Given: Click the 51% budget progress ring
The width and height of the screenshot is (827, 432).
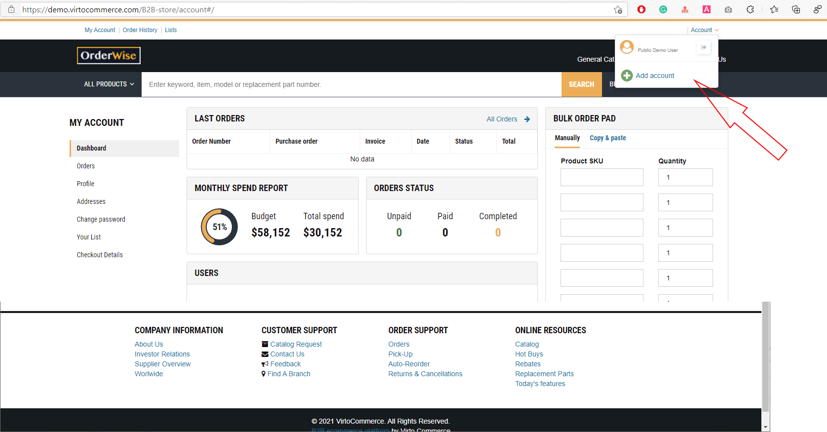Looking at the screenshot, I should [x=219, y=227].
